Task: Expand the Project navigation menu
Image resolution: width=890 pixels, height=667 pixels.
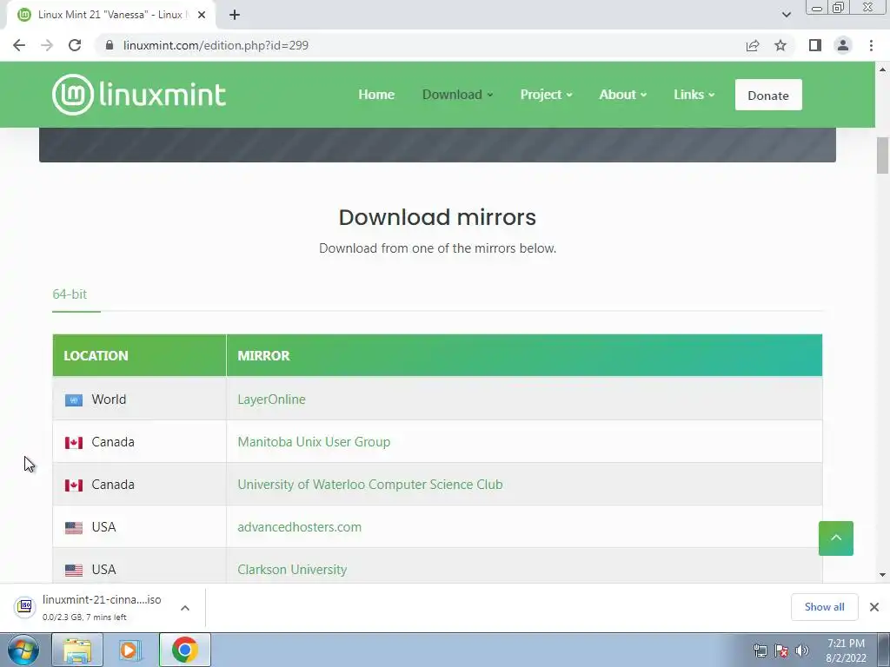Action: (x=546, y=95)
